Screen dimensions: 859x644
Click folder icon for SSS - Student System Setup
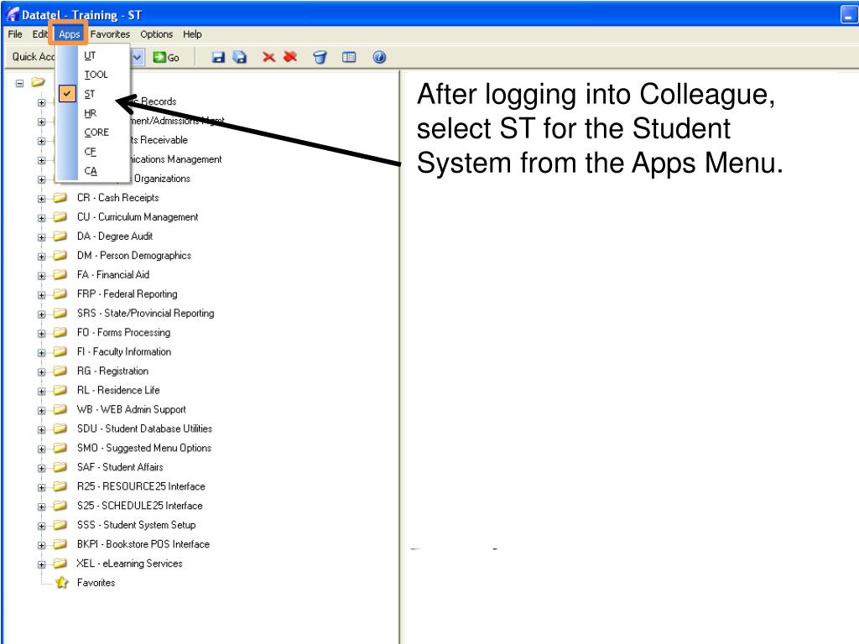pos(60,524)
